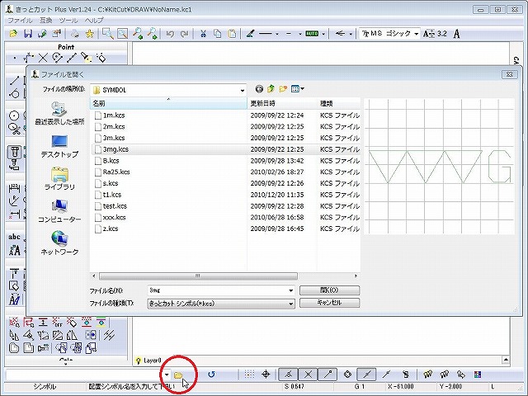The width and height of the screenshot is (528, 396).
Task: Click the yellow star icon in toolbar
Action: [90, 34]
